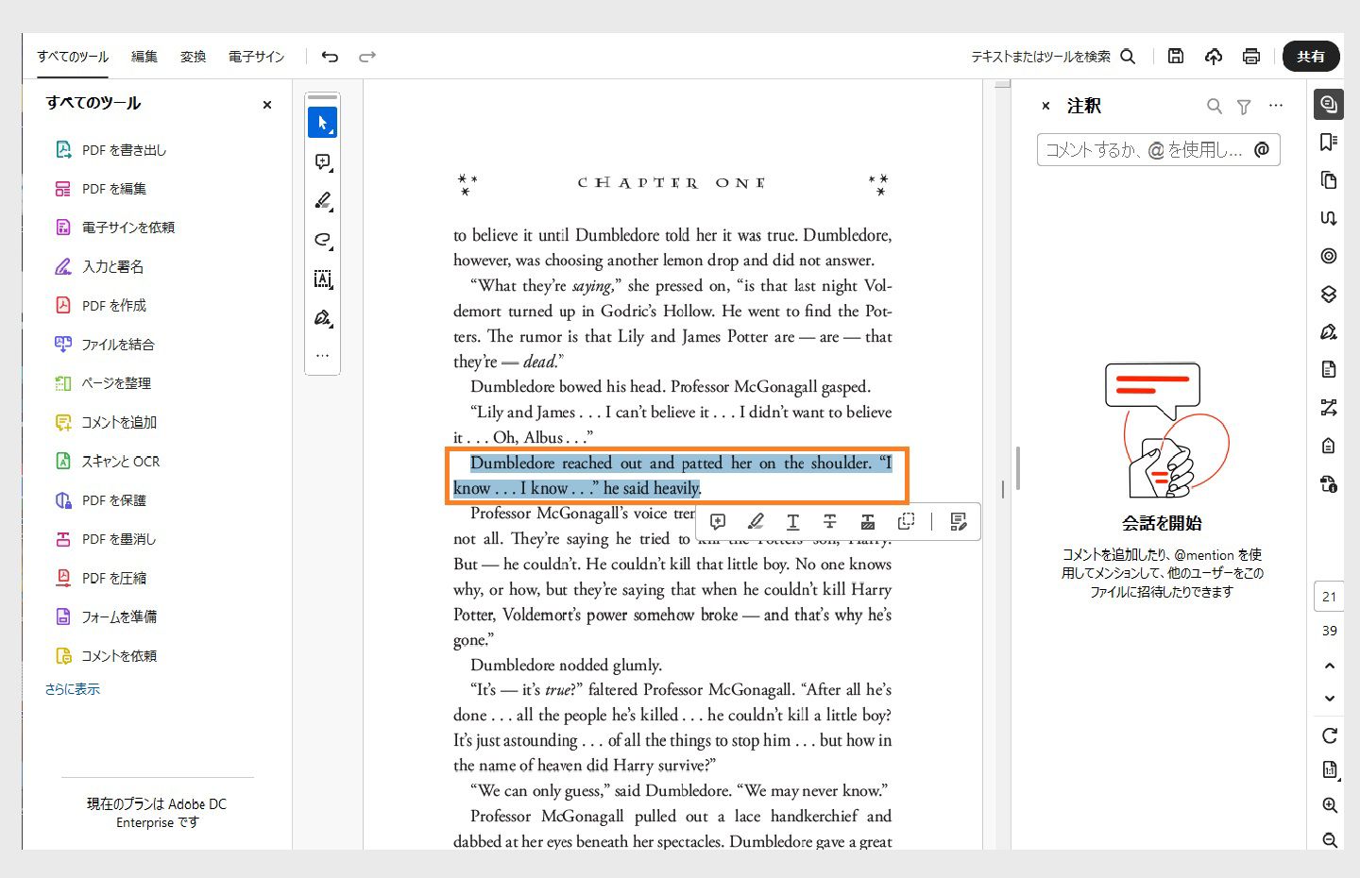Viewport: 1360px width, 878px height.
Task: Click the 共有 share button
Action: tap(1311, 57)
